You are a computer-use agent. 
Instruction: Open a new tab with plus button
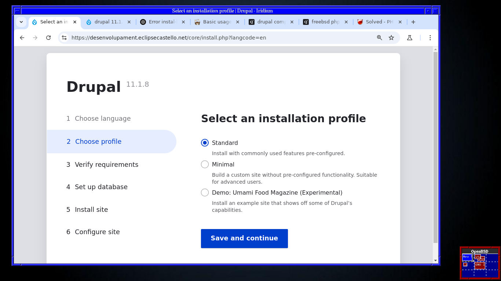point(413,22)
